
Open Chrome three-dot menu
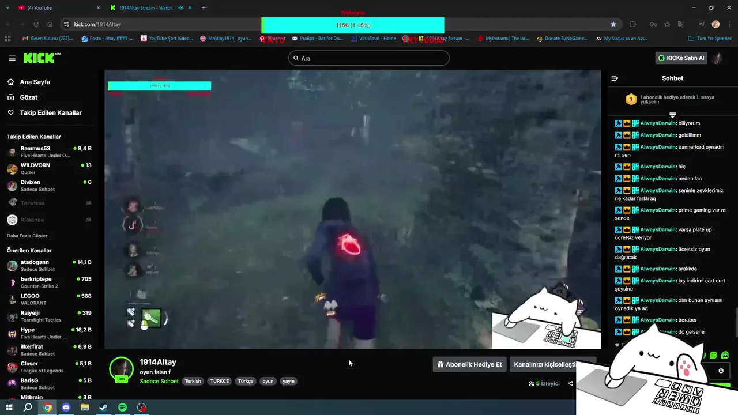coord(728,24)
